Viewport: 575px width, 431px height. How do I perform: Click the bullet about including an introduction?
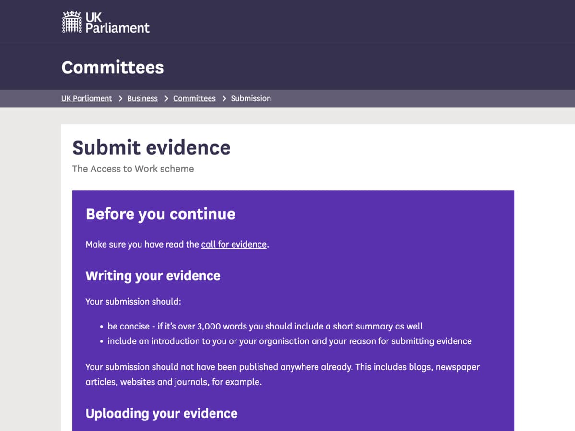point(288,341)
